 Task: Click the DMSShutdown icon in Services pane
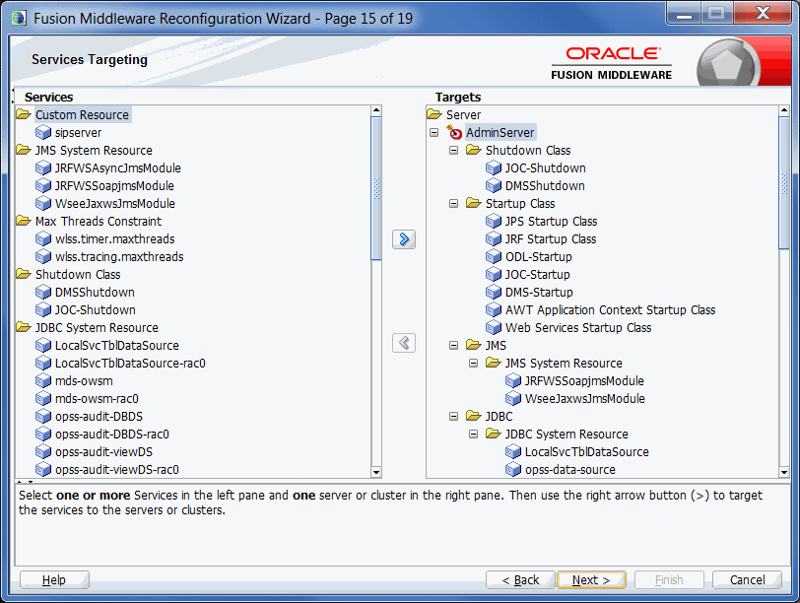pos(43,293)
